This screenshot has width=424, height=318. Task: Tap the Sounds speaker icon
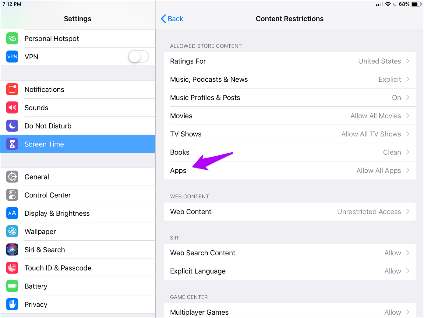coord(12,108)
